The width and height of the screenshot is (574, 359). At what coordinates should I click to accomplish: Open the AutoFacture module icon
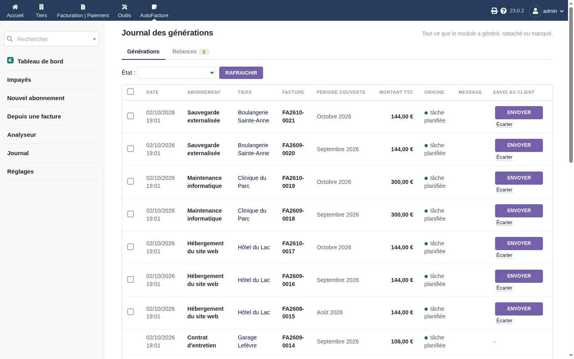tap(154, 7)
